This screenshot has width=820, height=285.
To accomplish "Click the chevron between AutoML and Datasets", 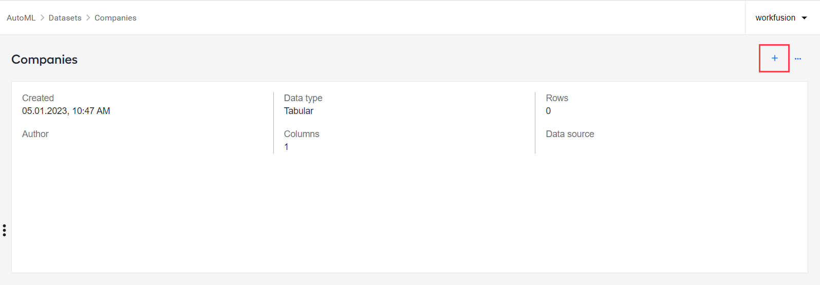I will click(42, 17).
